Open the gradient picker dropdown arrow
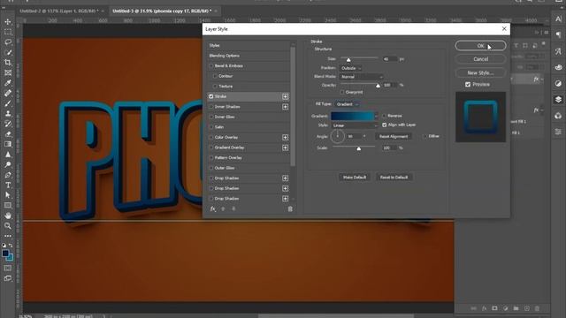Screen dimensions: 566x318 [x=376, y=116]
